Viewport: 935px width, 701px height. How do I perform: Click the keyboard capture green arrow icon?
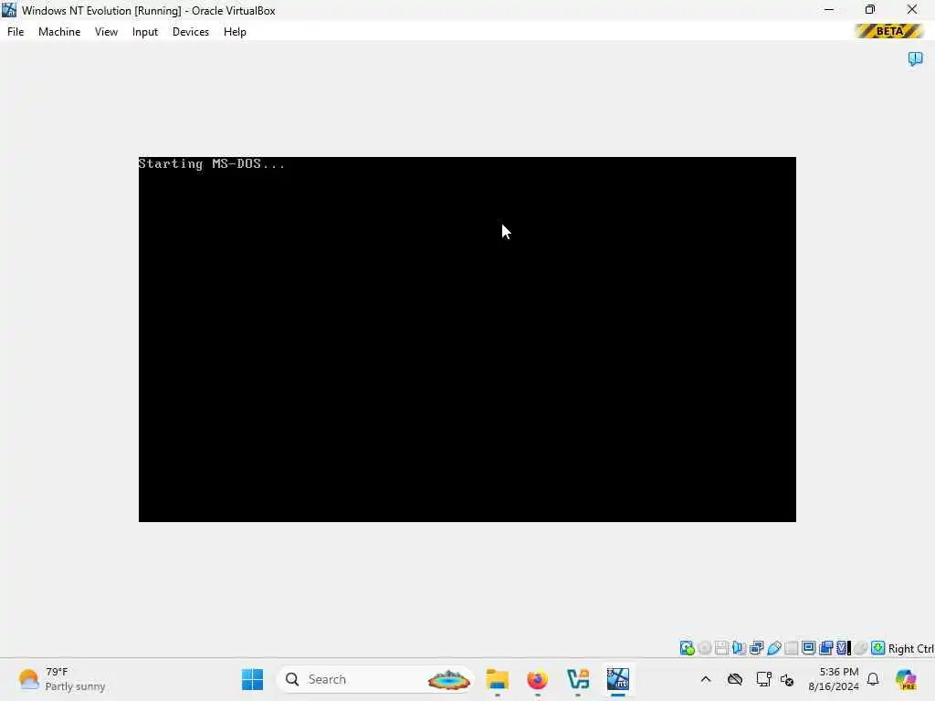coord(877,648)
